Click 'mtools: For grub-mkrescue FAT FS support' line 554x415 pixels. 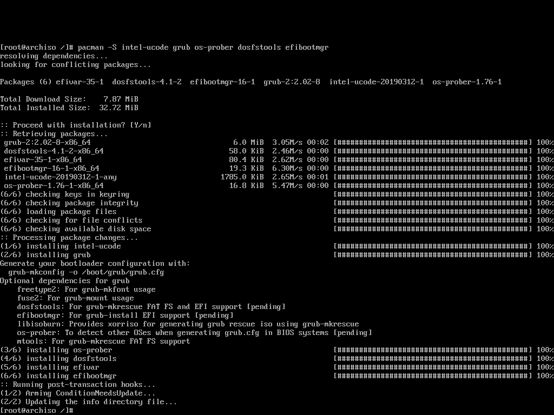coord(103,342)
